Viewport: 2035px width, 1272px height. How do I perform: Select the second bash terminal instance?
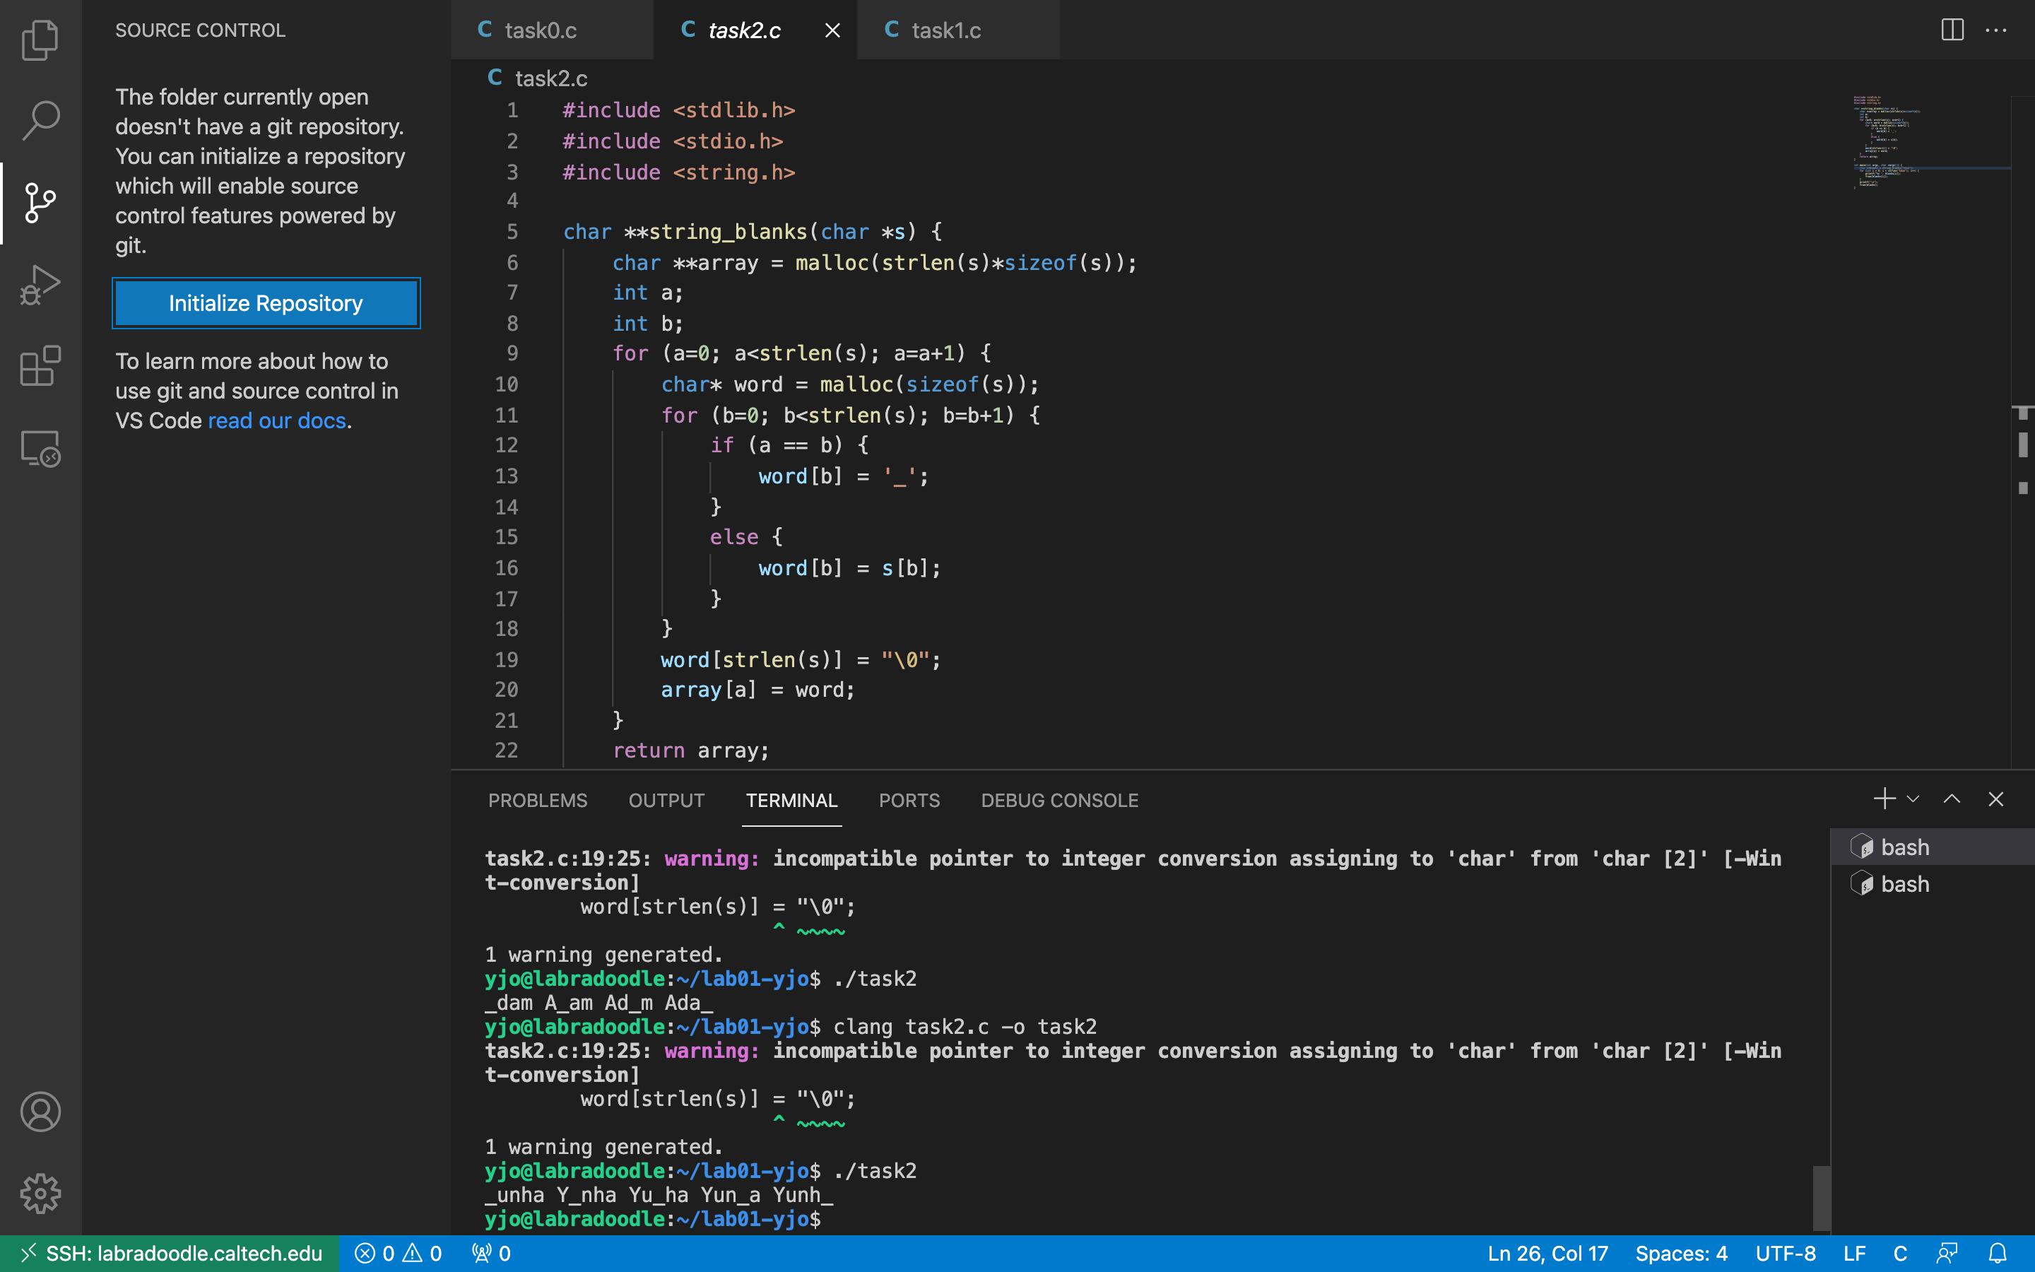[x=1905, y=884]
